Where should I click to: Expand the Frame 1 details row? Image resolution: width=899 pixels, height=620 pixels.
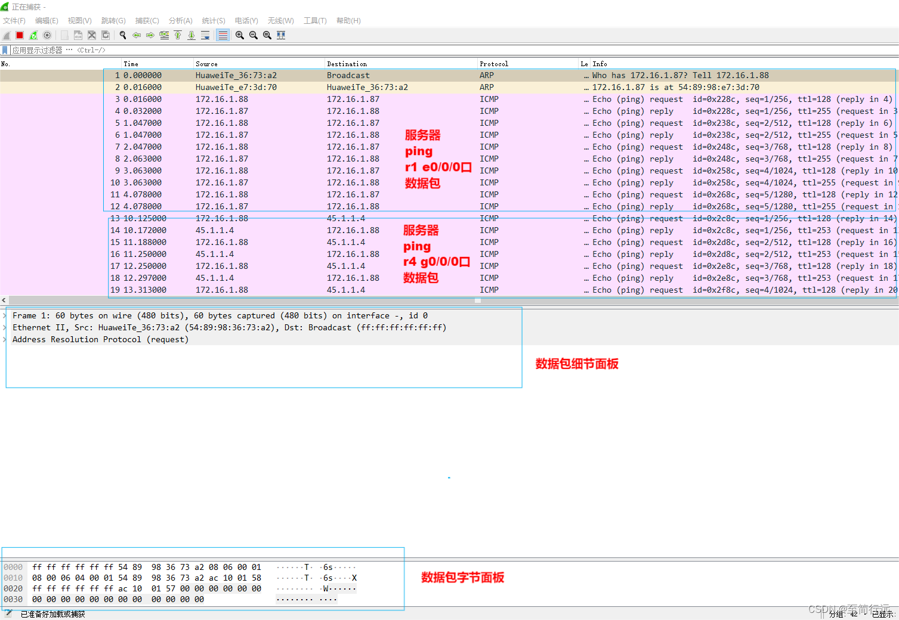[x=5, y=315]
